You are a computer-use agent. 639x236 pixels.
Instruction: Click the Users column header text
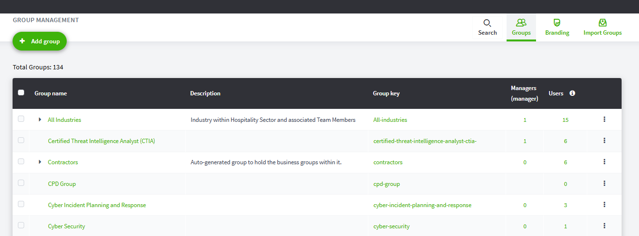[x=556, y=93]
